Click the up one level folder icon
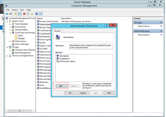 [x=15, y=14]
